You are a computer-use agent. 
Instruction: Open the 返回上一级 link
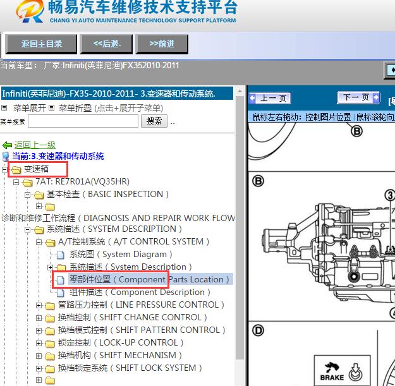[x=35, y=145]
